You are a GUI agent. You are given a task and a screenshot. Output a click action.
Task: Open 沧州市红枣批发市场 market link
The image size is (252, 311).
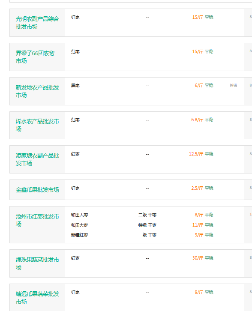[37, 220]
